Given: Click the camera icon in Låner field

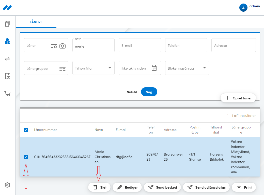Looking at the screenshot, I should point(63,46).
